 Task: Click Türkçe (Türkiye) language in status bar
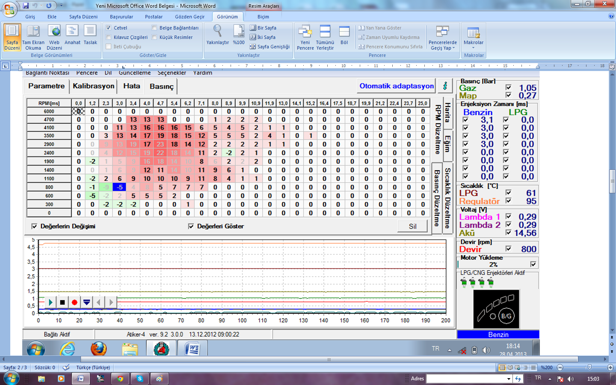(x=93, y=367)
